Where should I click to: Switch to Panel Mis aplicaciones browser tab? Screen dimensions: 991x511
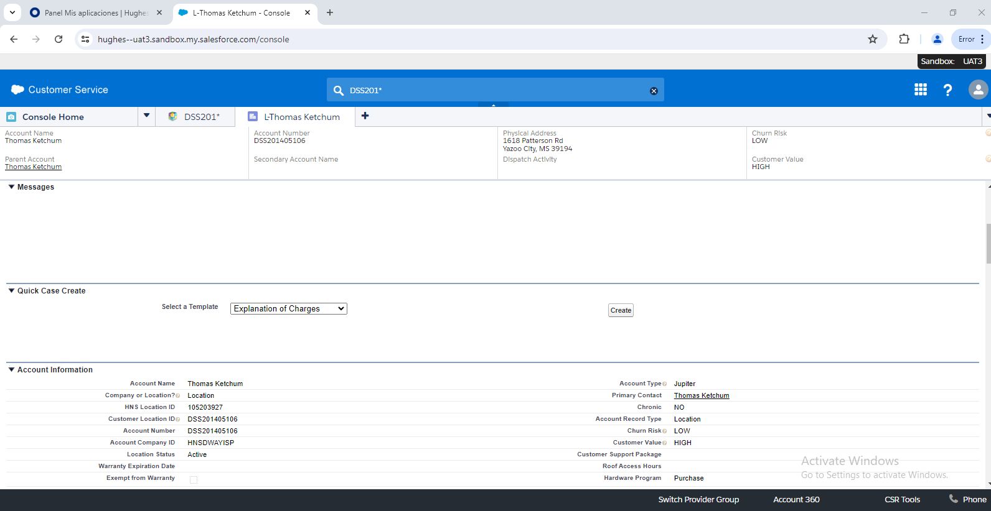pyautogui.click(x=95, y=12)
